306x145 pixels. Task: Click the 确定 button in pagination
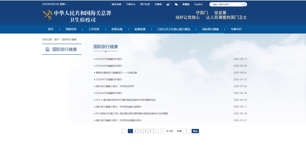pos(195,131)
